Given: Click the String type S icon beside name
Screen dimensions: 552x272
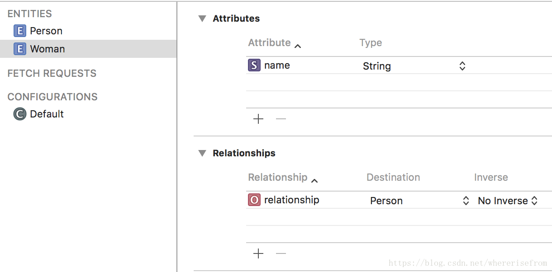Looking at the screenshot, I should pos(254,66).
